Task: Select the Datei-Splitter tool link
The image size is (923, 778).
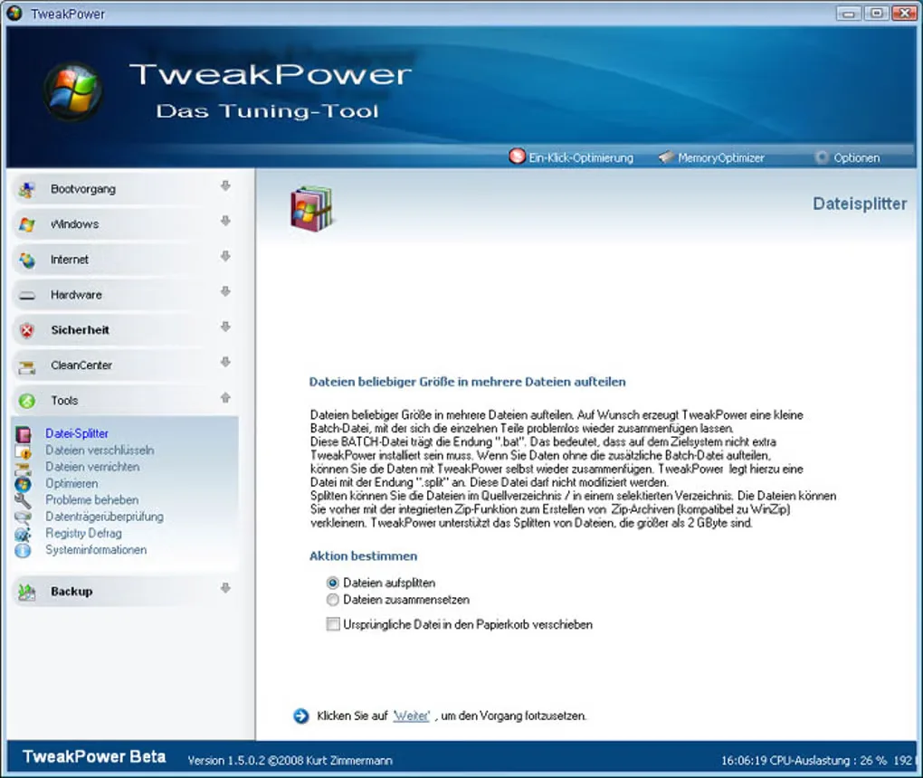Action: click(x=77, y=433)
